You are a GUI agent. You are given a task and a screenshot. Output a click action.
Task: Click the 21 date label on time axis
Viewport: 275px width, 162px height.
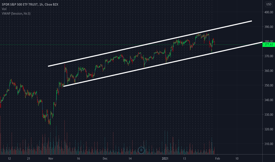point(29,158)
